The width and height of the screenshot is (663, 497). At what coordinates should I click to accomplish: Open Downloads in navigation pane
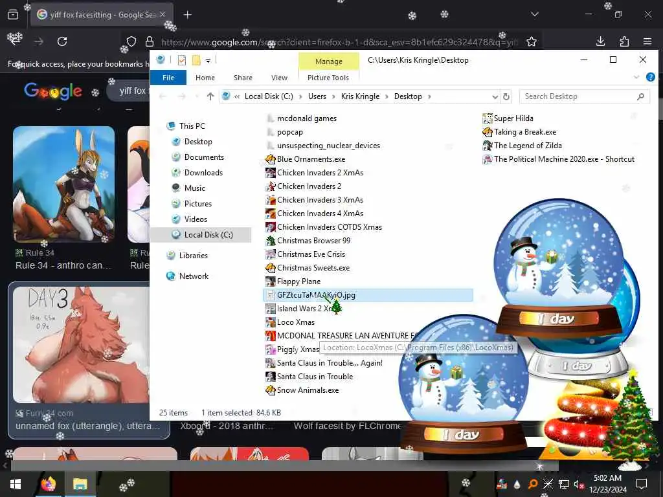(x=197, y=172)
